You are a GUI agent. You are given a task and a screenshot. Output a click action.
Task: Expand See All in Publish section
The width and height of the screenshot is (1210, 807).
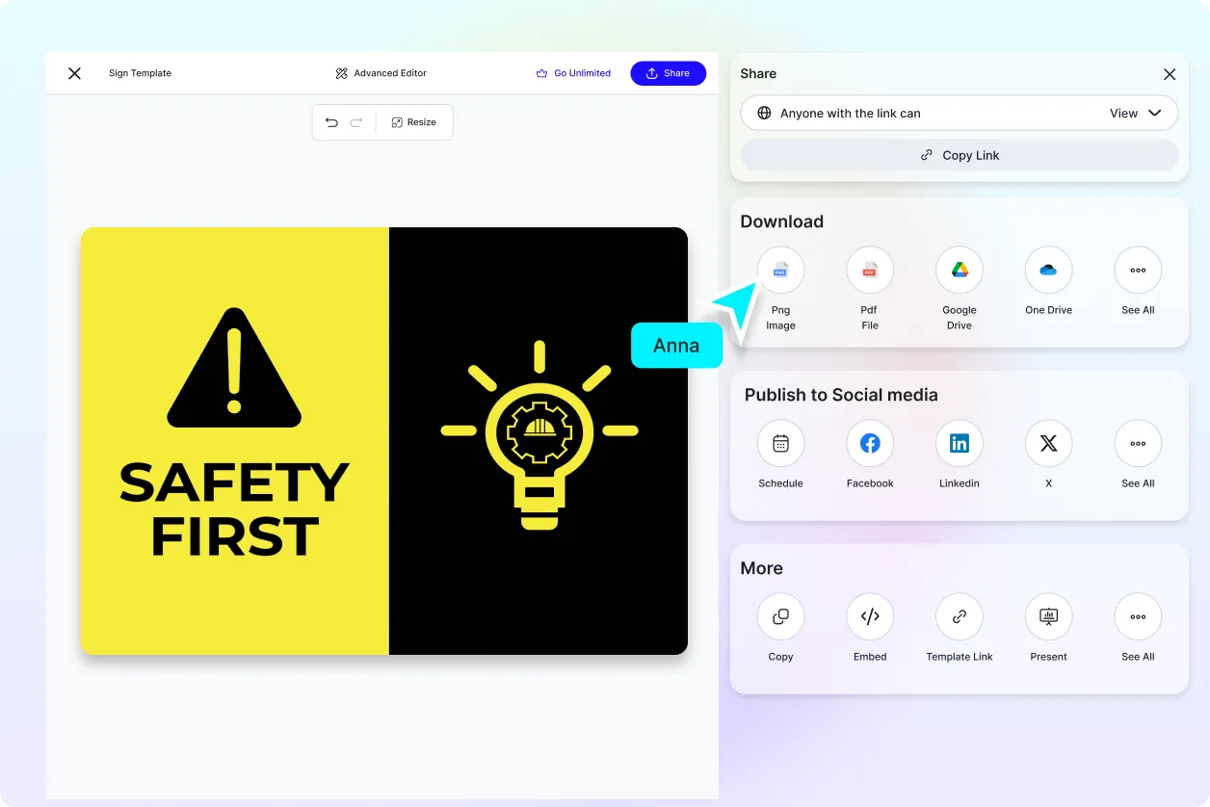pyautogui.click(x=1137, y=443)
